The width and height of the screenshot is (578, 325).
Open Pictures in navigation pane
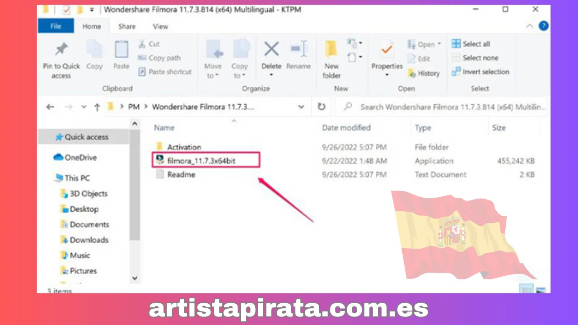pyautogui.click(x=79, y=271)
